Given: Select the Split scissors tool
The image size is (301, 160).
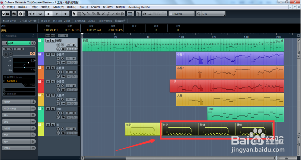Looking at the screenshot, I should coord(84,14).
